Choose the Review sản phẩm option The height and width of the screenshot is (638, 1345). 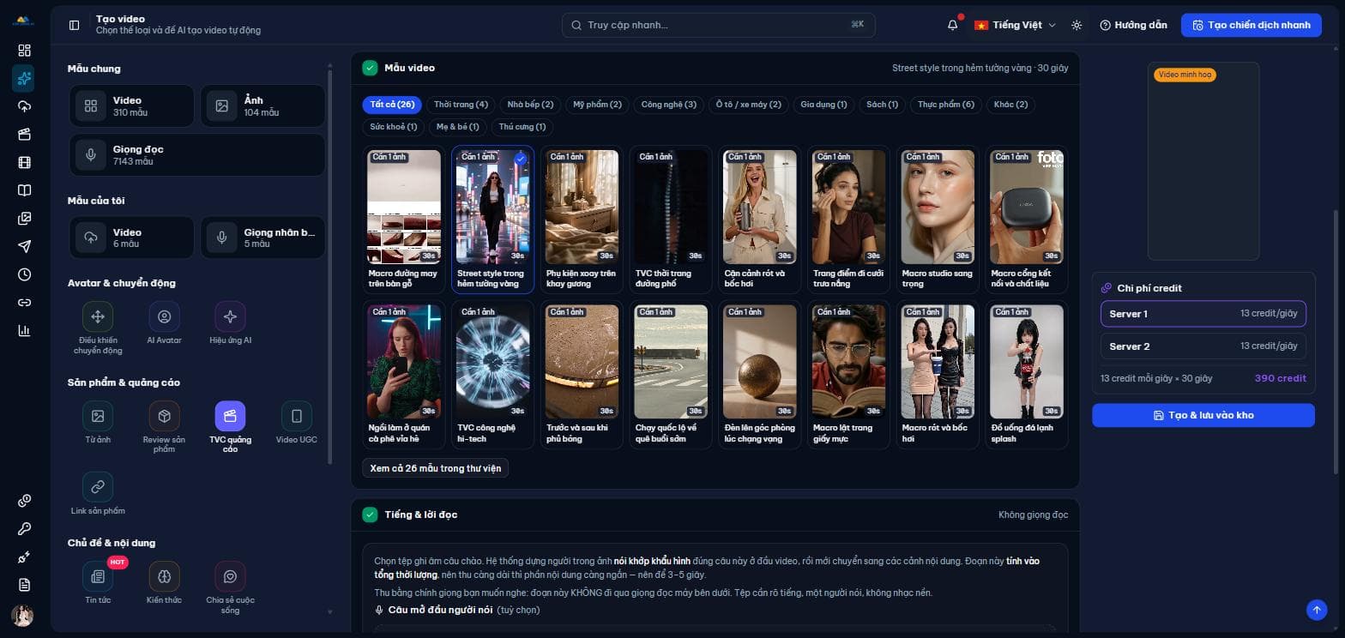tap(164, 427)
